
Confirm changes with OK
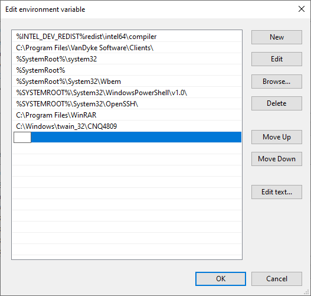(x=221, y=279)
